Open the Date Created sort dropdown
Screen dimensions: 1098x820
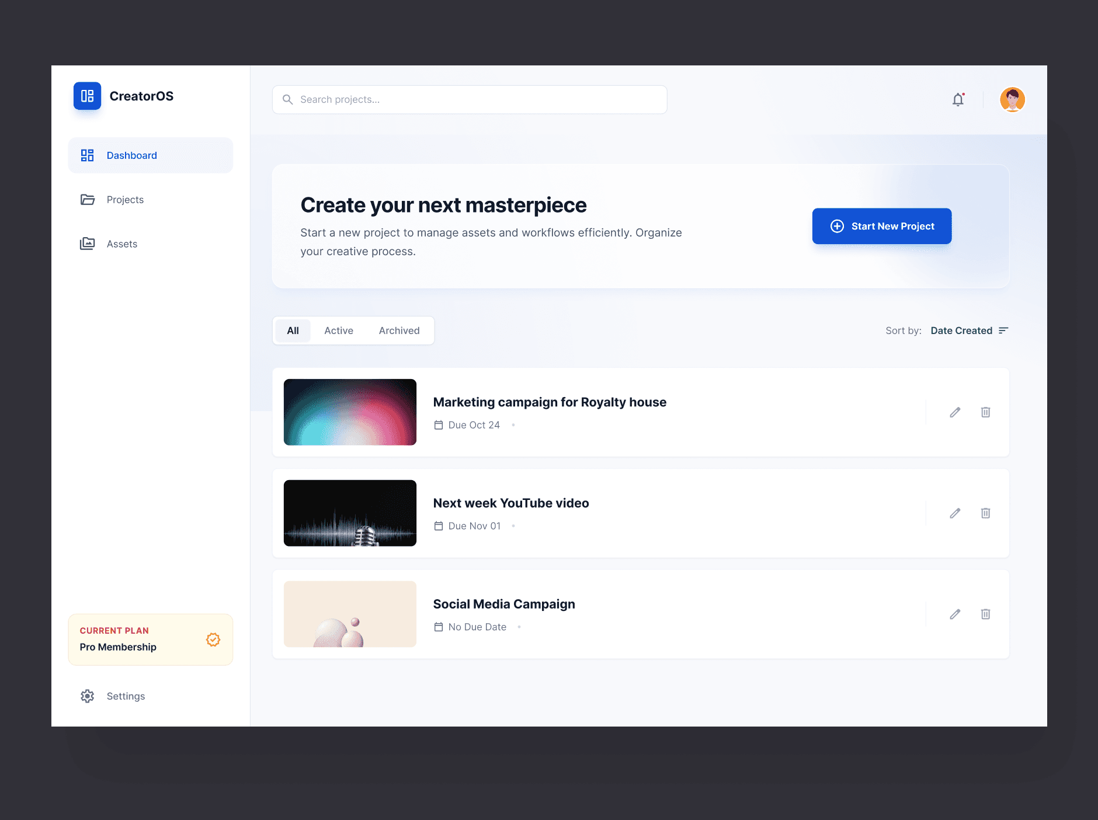click(969, 331)
